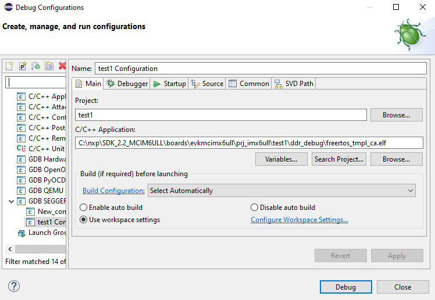Open the SVD Path tab
This screenshot has width=435, height=300.
[x=294, y=84]
